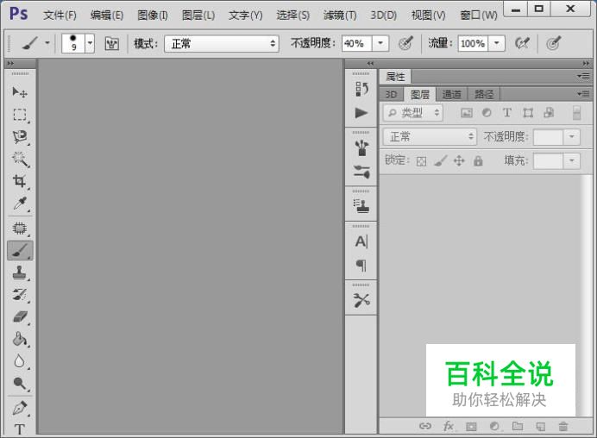Open the layers 不透明度 dropdown arrow
Viewport: 597px width, 438px height.
(x=571, y=137)
